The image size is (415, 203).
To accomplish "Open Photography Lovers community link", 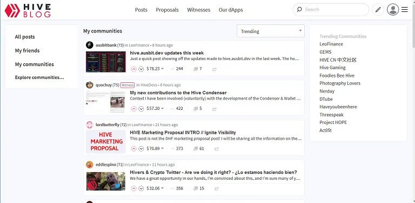I will [340, 83].
